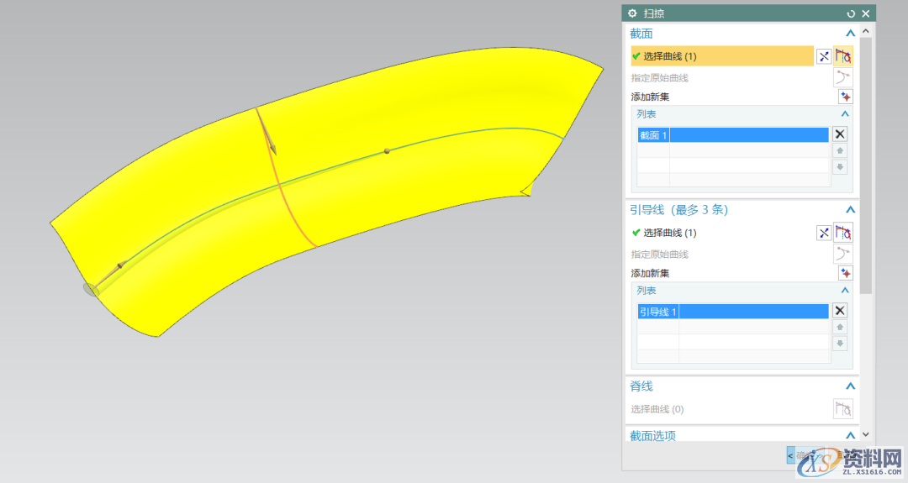This screenshot has height=483, width=908.
Task: Select 截面 1 in the list
Action: coord(731,135)
